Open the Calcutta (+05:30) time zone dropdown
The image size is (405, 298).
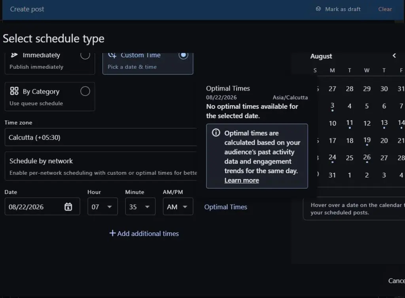click(x=101, y=137)
